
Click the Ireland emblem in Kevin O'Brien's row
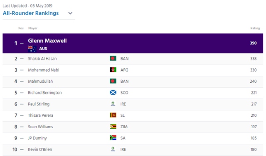pyautogui.click(x=113, y=149)
